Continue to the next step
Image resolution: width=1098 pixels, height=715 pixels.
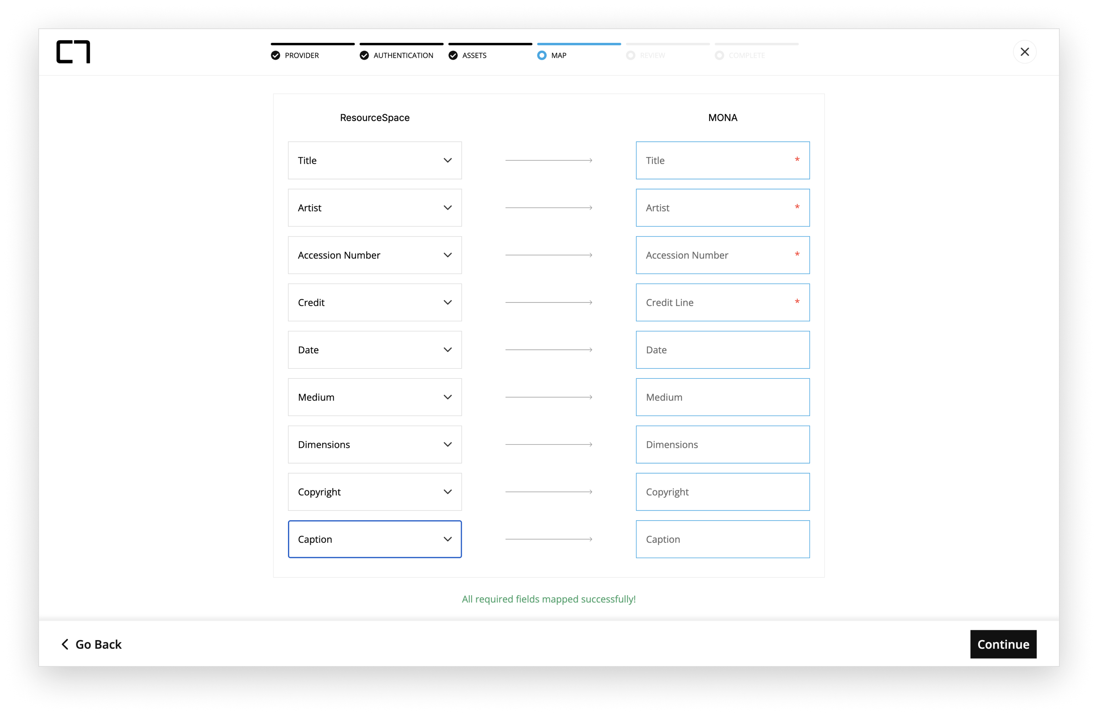click(1003, 644)
